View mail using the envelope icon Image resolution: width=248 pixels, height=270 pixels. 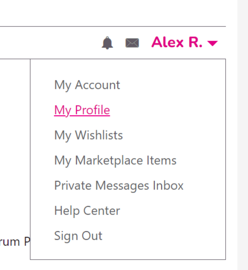(x=132, y=43)
